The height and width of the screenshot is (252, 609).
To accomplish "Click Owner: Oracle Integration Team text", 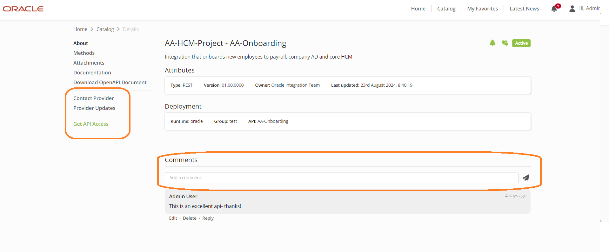I will [x=287, y=85].
